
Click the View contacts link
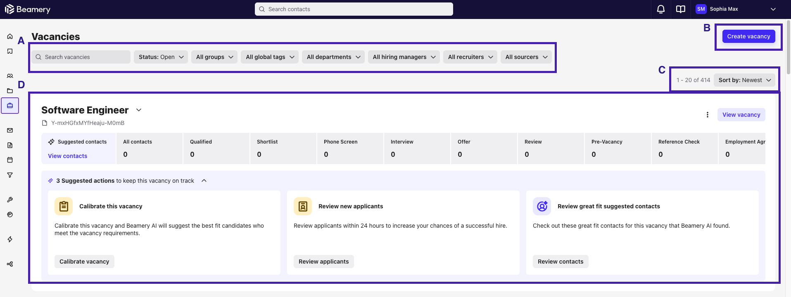click(x=68, y=156)
